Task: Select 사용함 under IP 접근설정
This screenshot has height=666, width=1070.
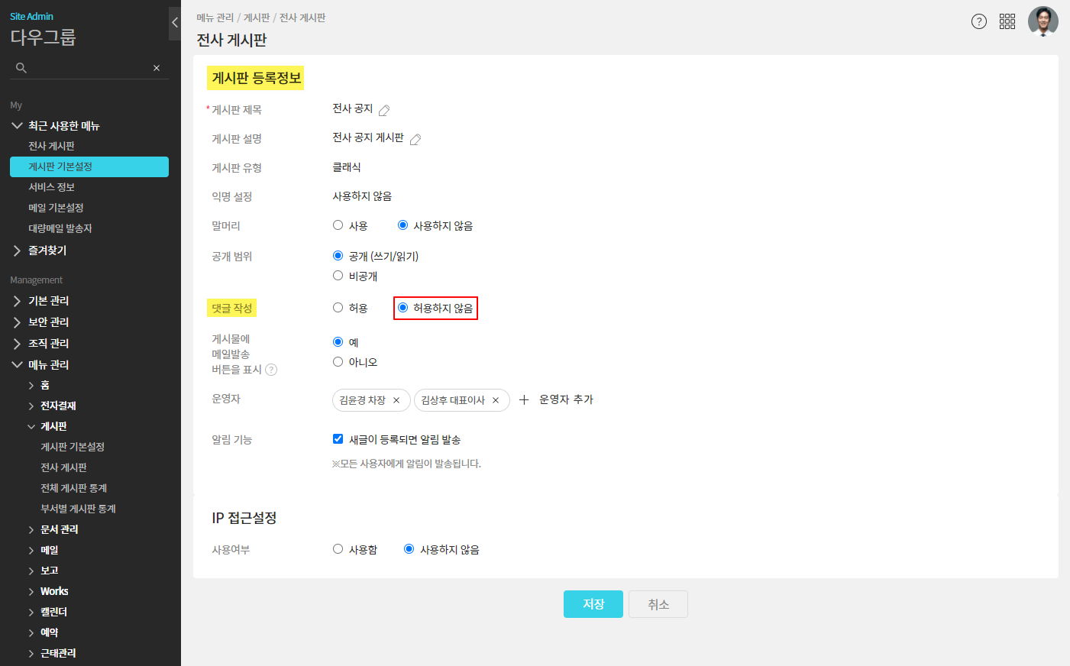Action: coord(338,549)
